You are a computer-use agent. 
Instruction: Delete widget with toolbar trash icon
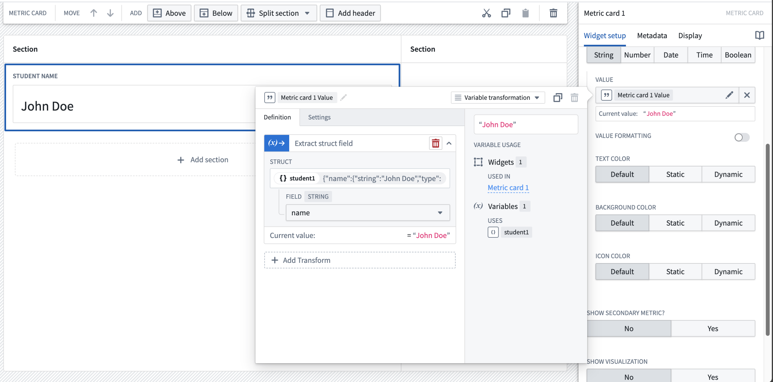point(553,13)
